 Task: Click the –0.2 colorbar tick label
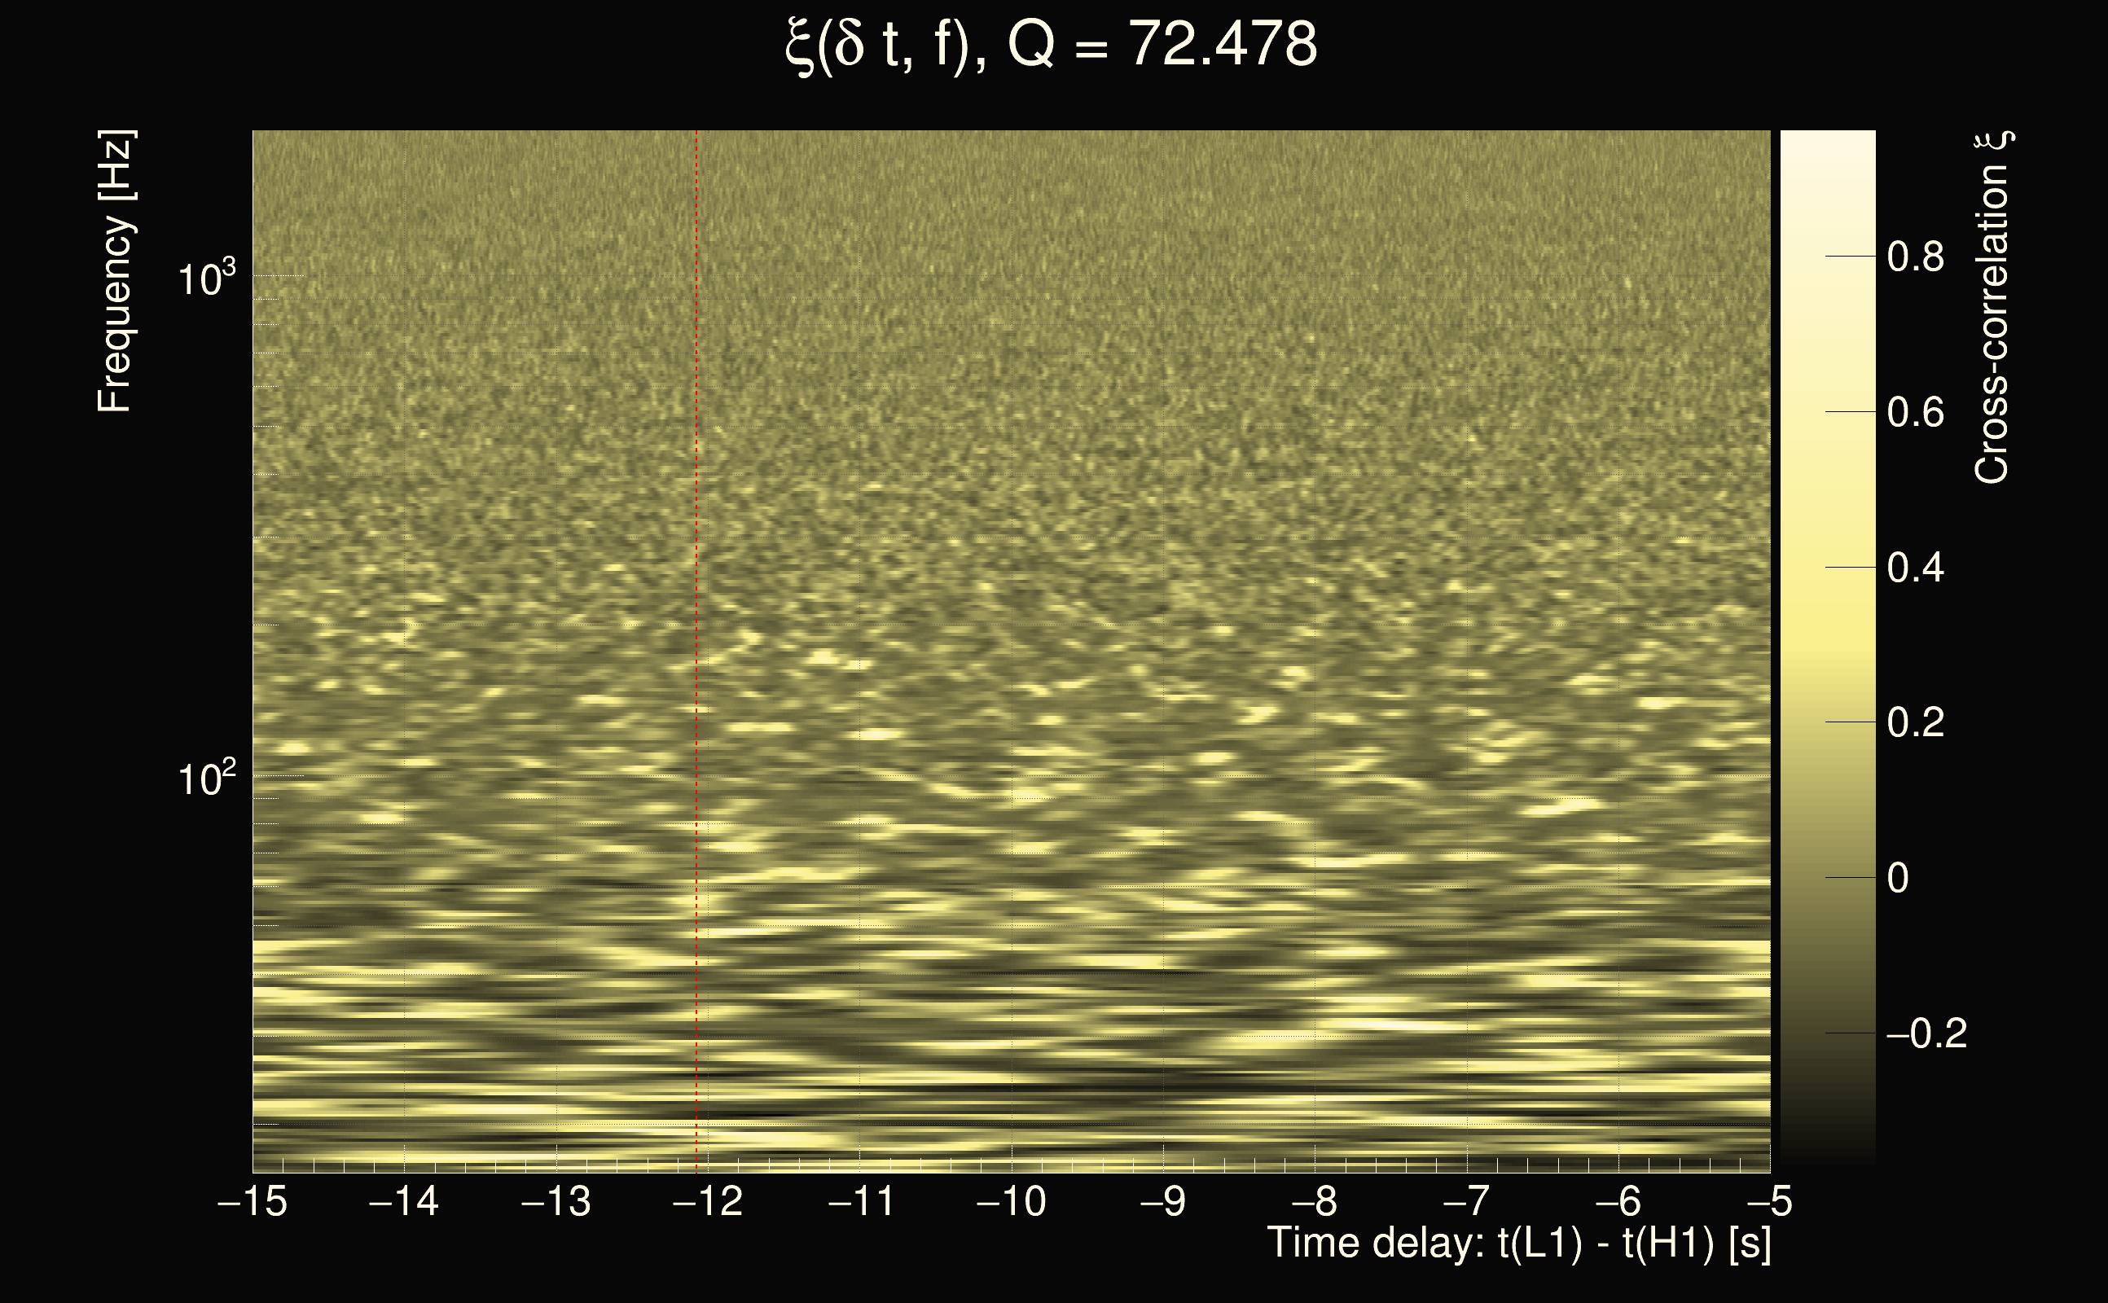click(x=1926, y=1033)
